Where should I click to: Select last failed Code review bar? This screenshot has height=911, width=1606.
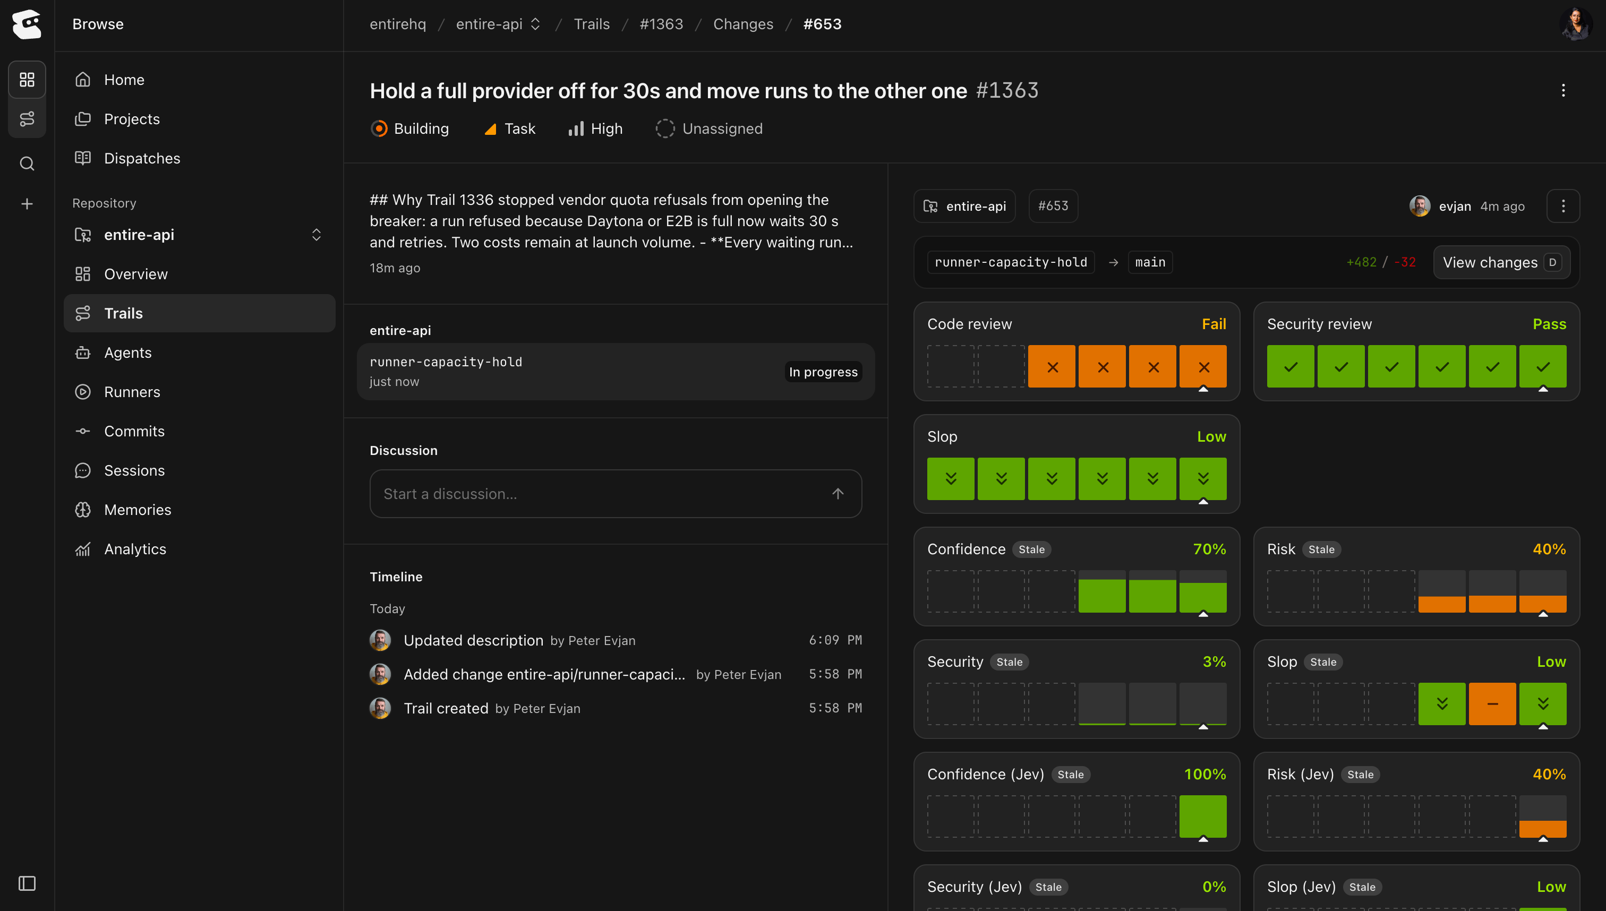[x=1203, y=367]
